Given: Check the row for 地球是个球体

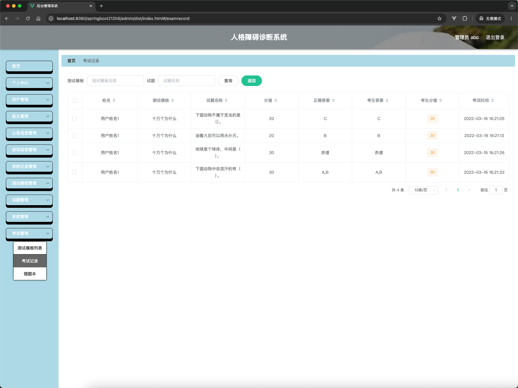Looking at the screenshot, I should (x=74, y=153).
